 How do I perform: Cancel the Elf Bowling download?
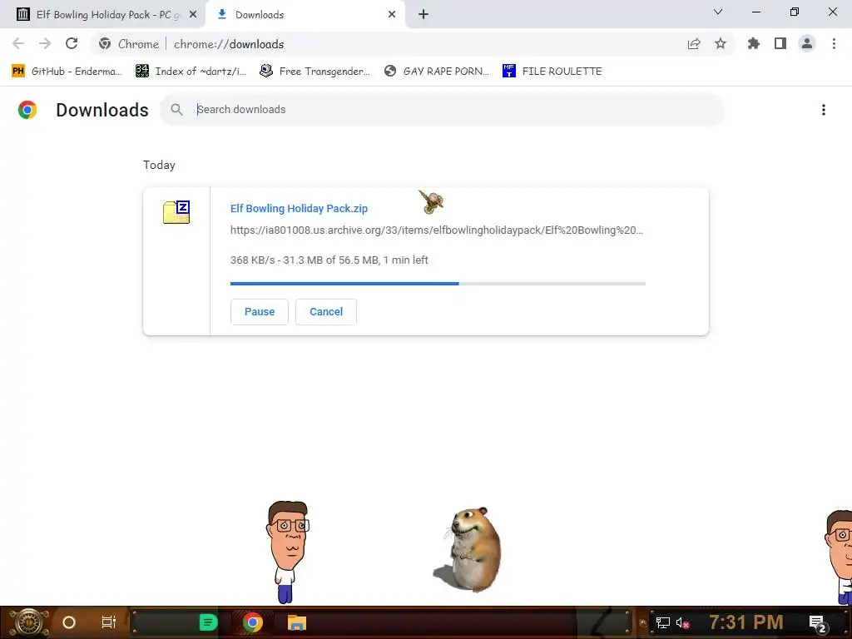pos(326,312)
